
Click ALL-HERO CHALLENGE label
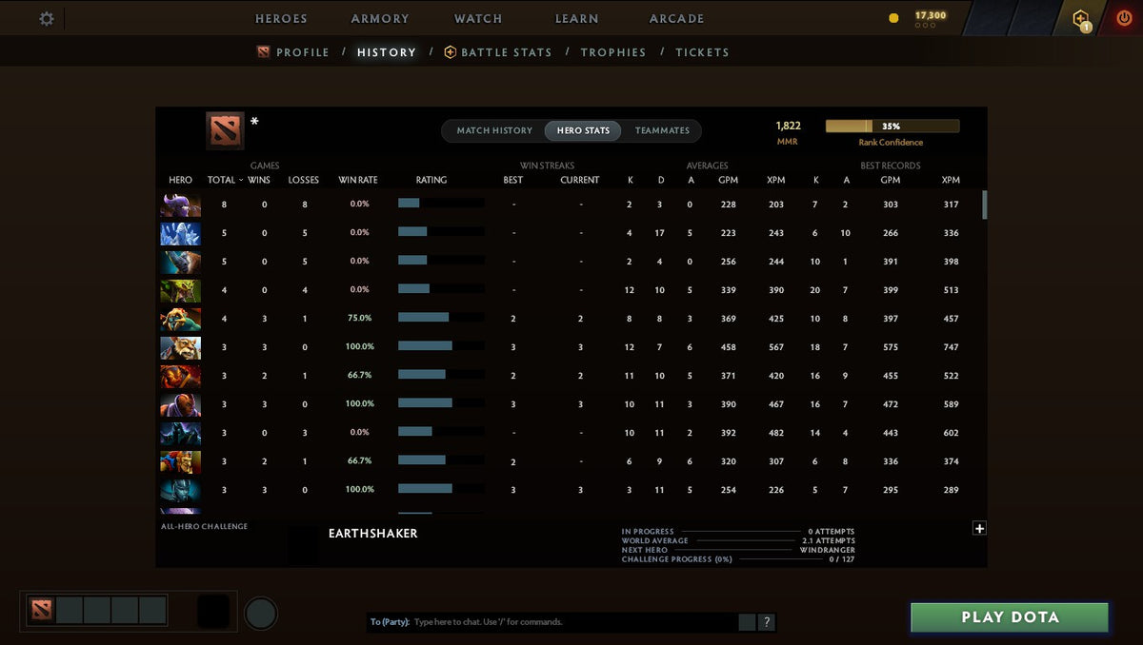tap(204, 526)
